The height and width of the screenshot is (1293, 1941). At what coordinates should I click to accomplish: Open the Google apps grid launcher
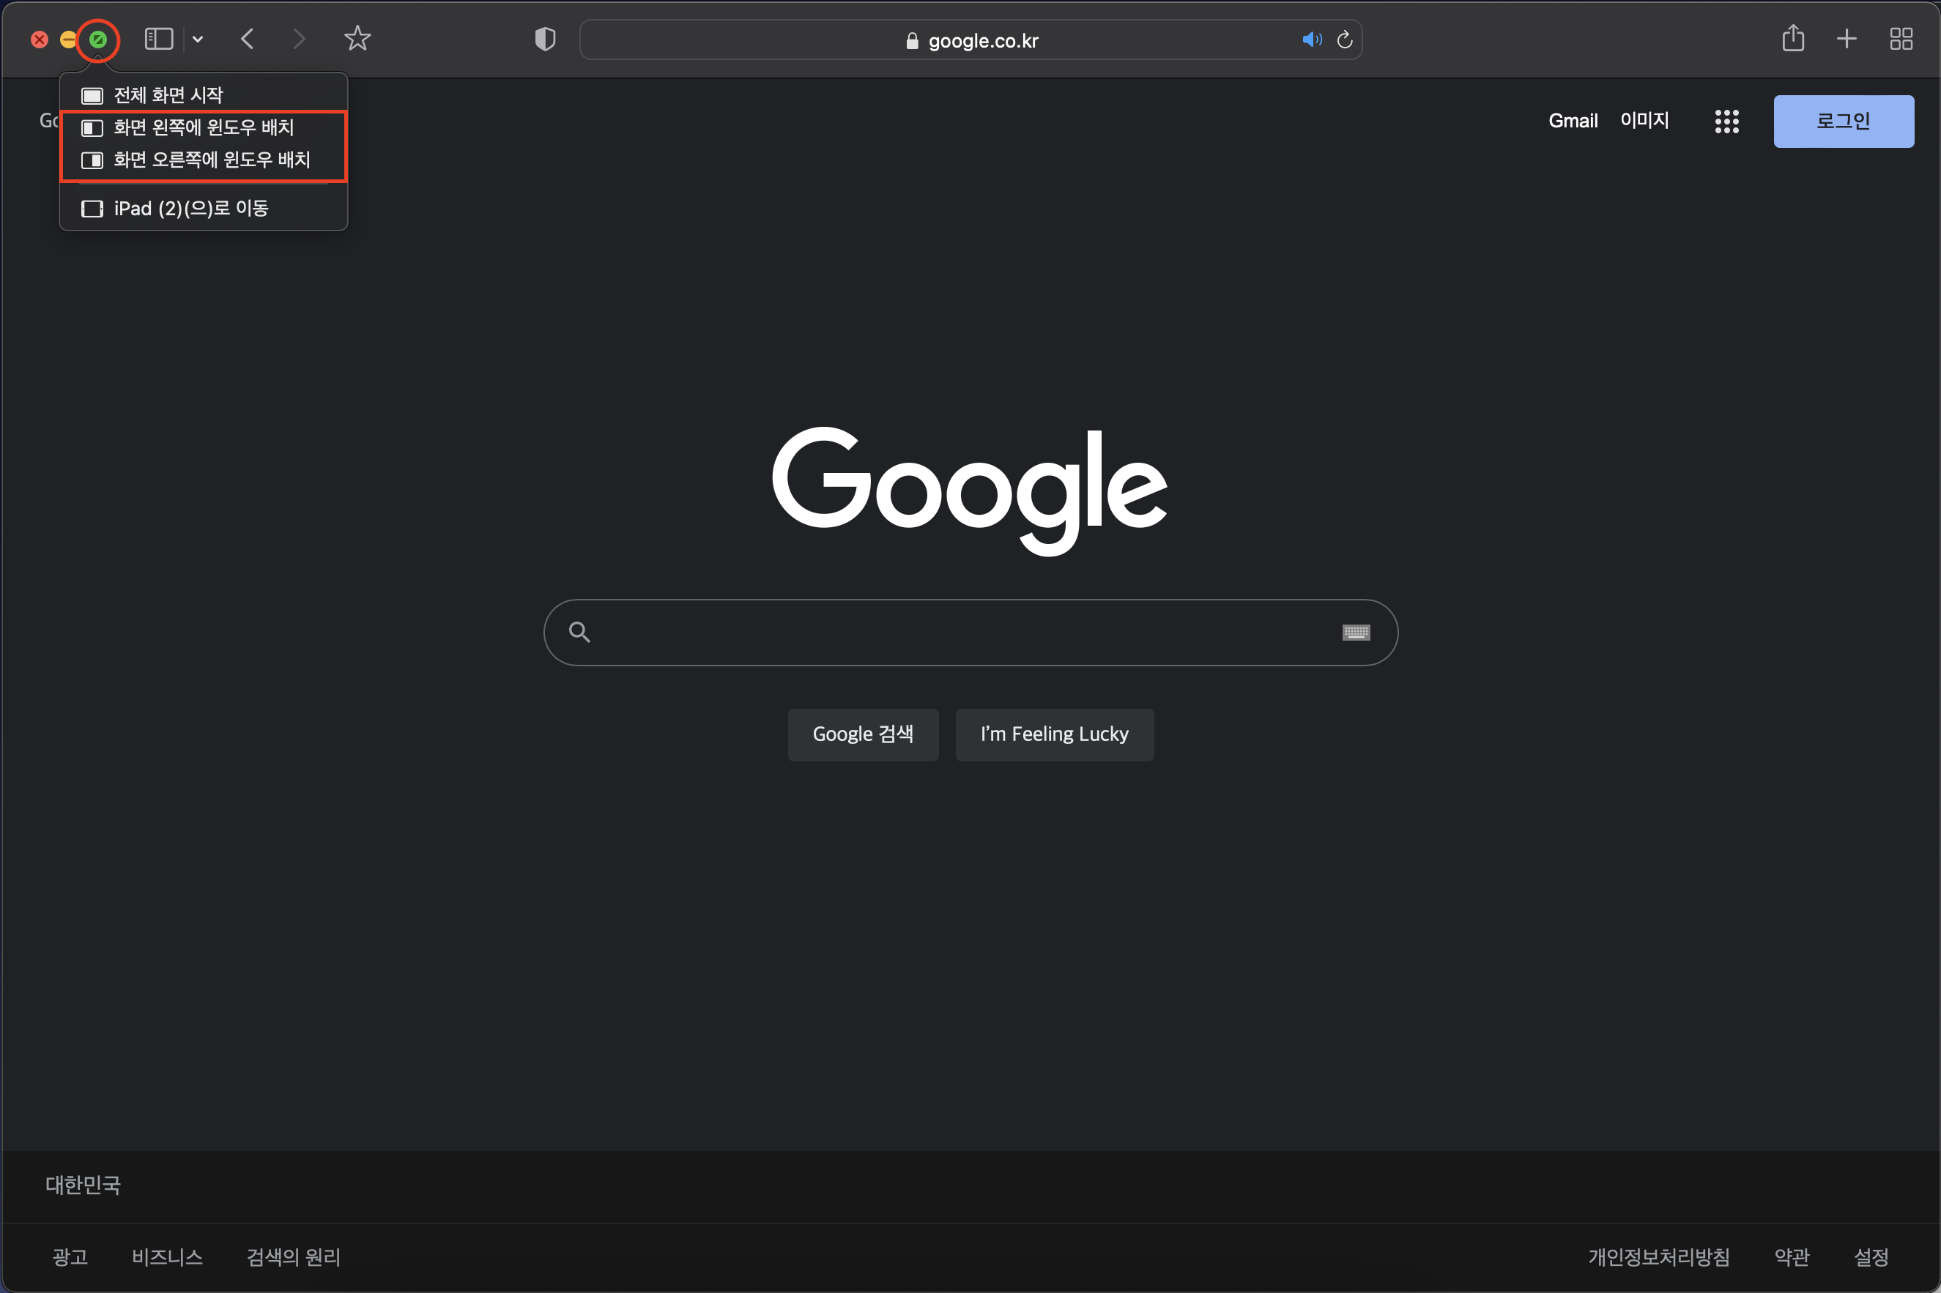coord(1726,122)
